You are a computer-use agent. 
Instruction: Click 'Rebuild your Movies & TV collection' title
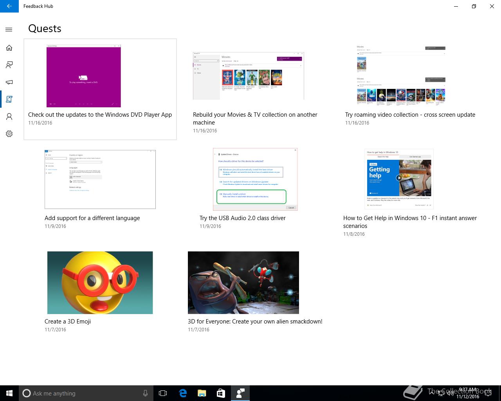(255, 119)
